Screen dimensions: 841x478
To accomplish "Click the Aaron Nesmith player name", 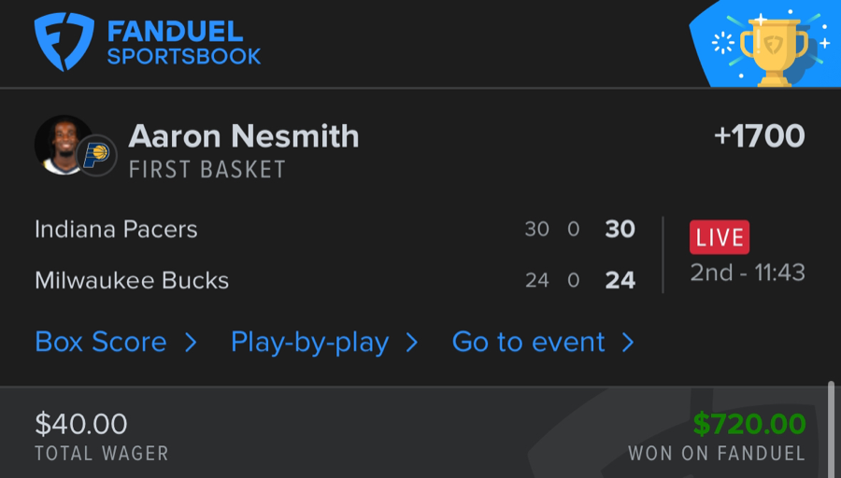I will coord(244,136).
